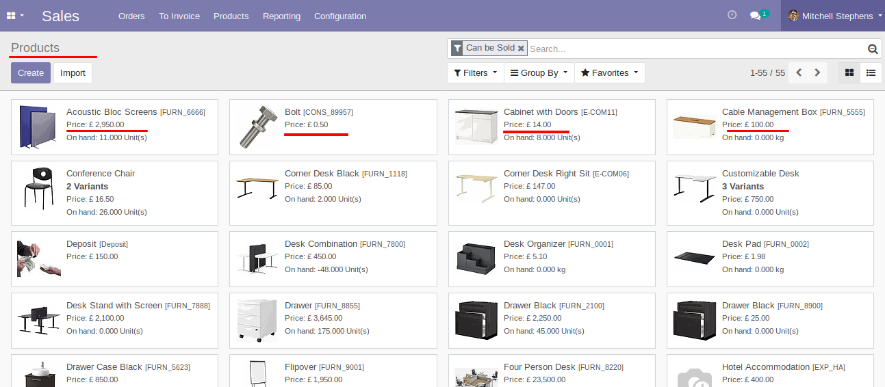Image resolution: width=885 pixels, height=387 pixels.
Task: Select the Hotel Accommodation title
Action: (x=766, y=367)
